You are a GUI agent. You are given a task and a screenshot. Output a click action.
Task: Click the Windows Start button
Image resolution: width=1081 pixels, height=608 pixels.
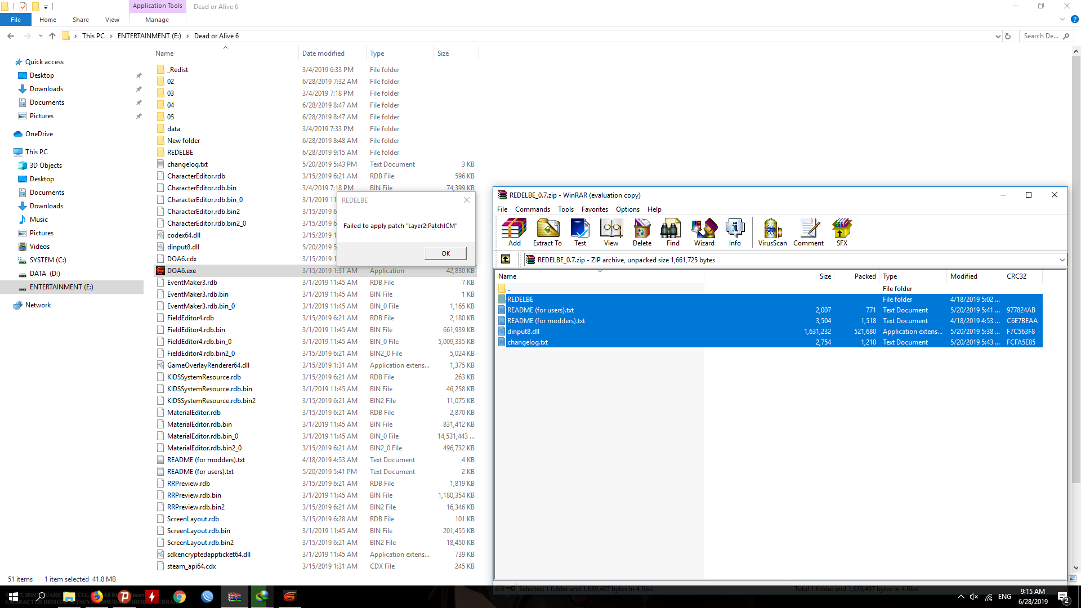pyautogui.click(x=14, y=597)
